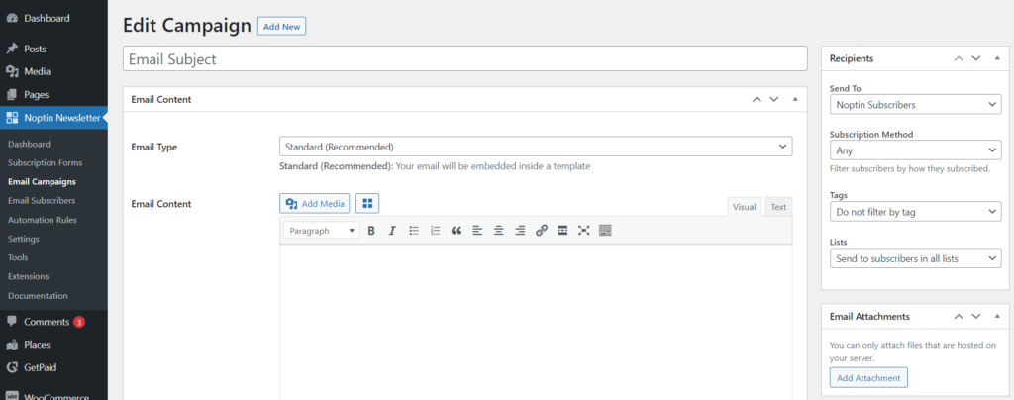This screenshot has height=400, width=1014.
Task: Insert a numbered list
Action: pyautogui.click(x=436, y=230)
